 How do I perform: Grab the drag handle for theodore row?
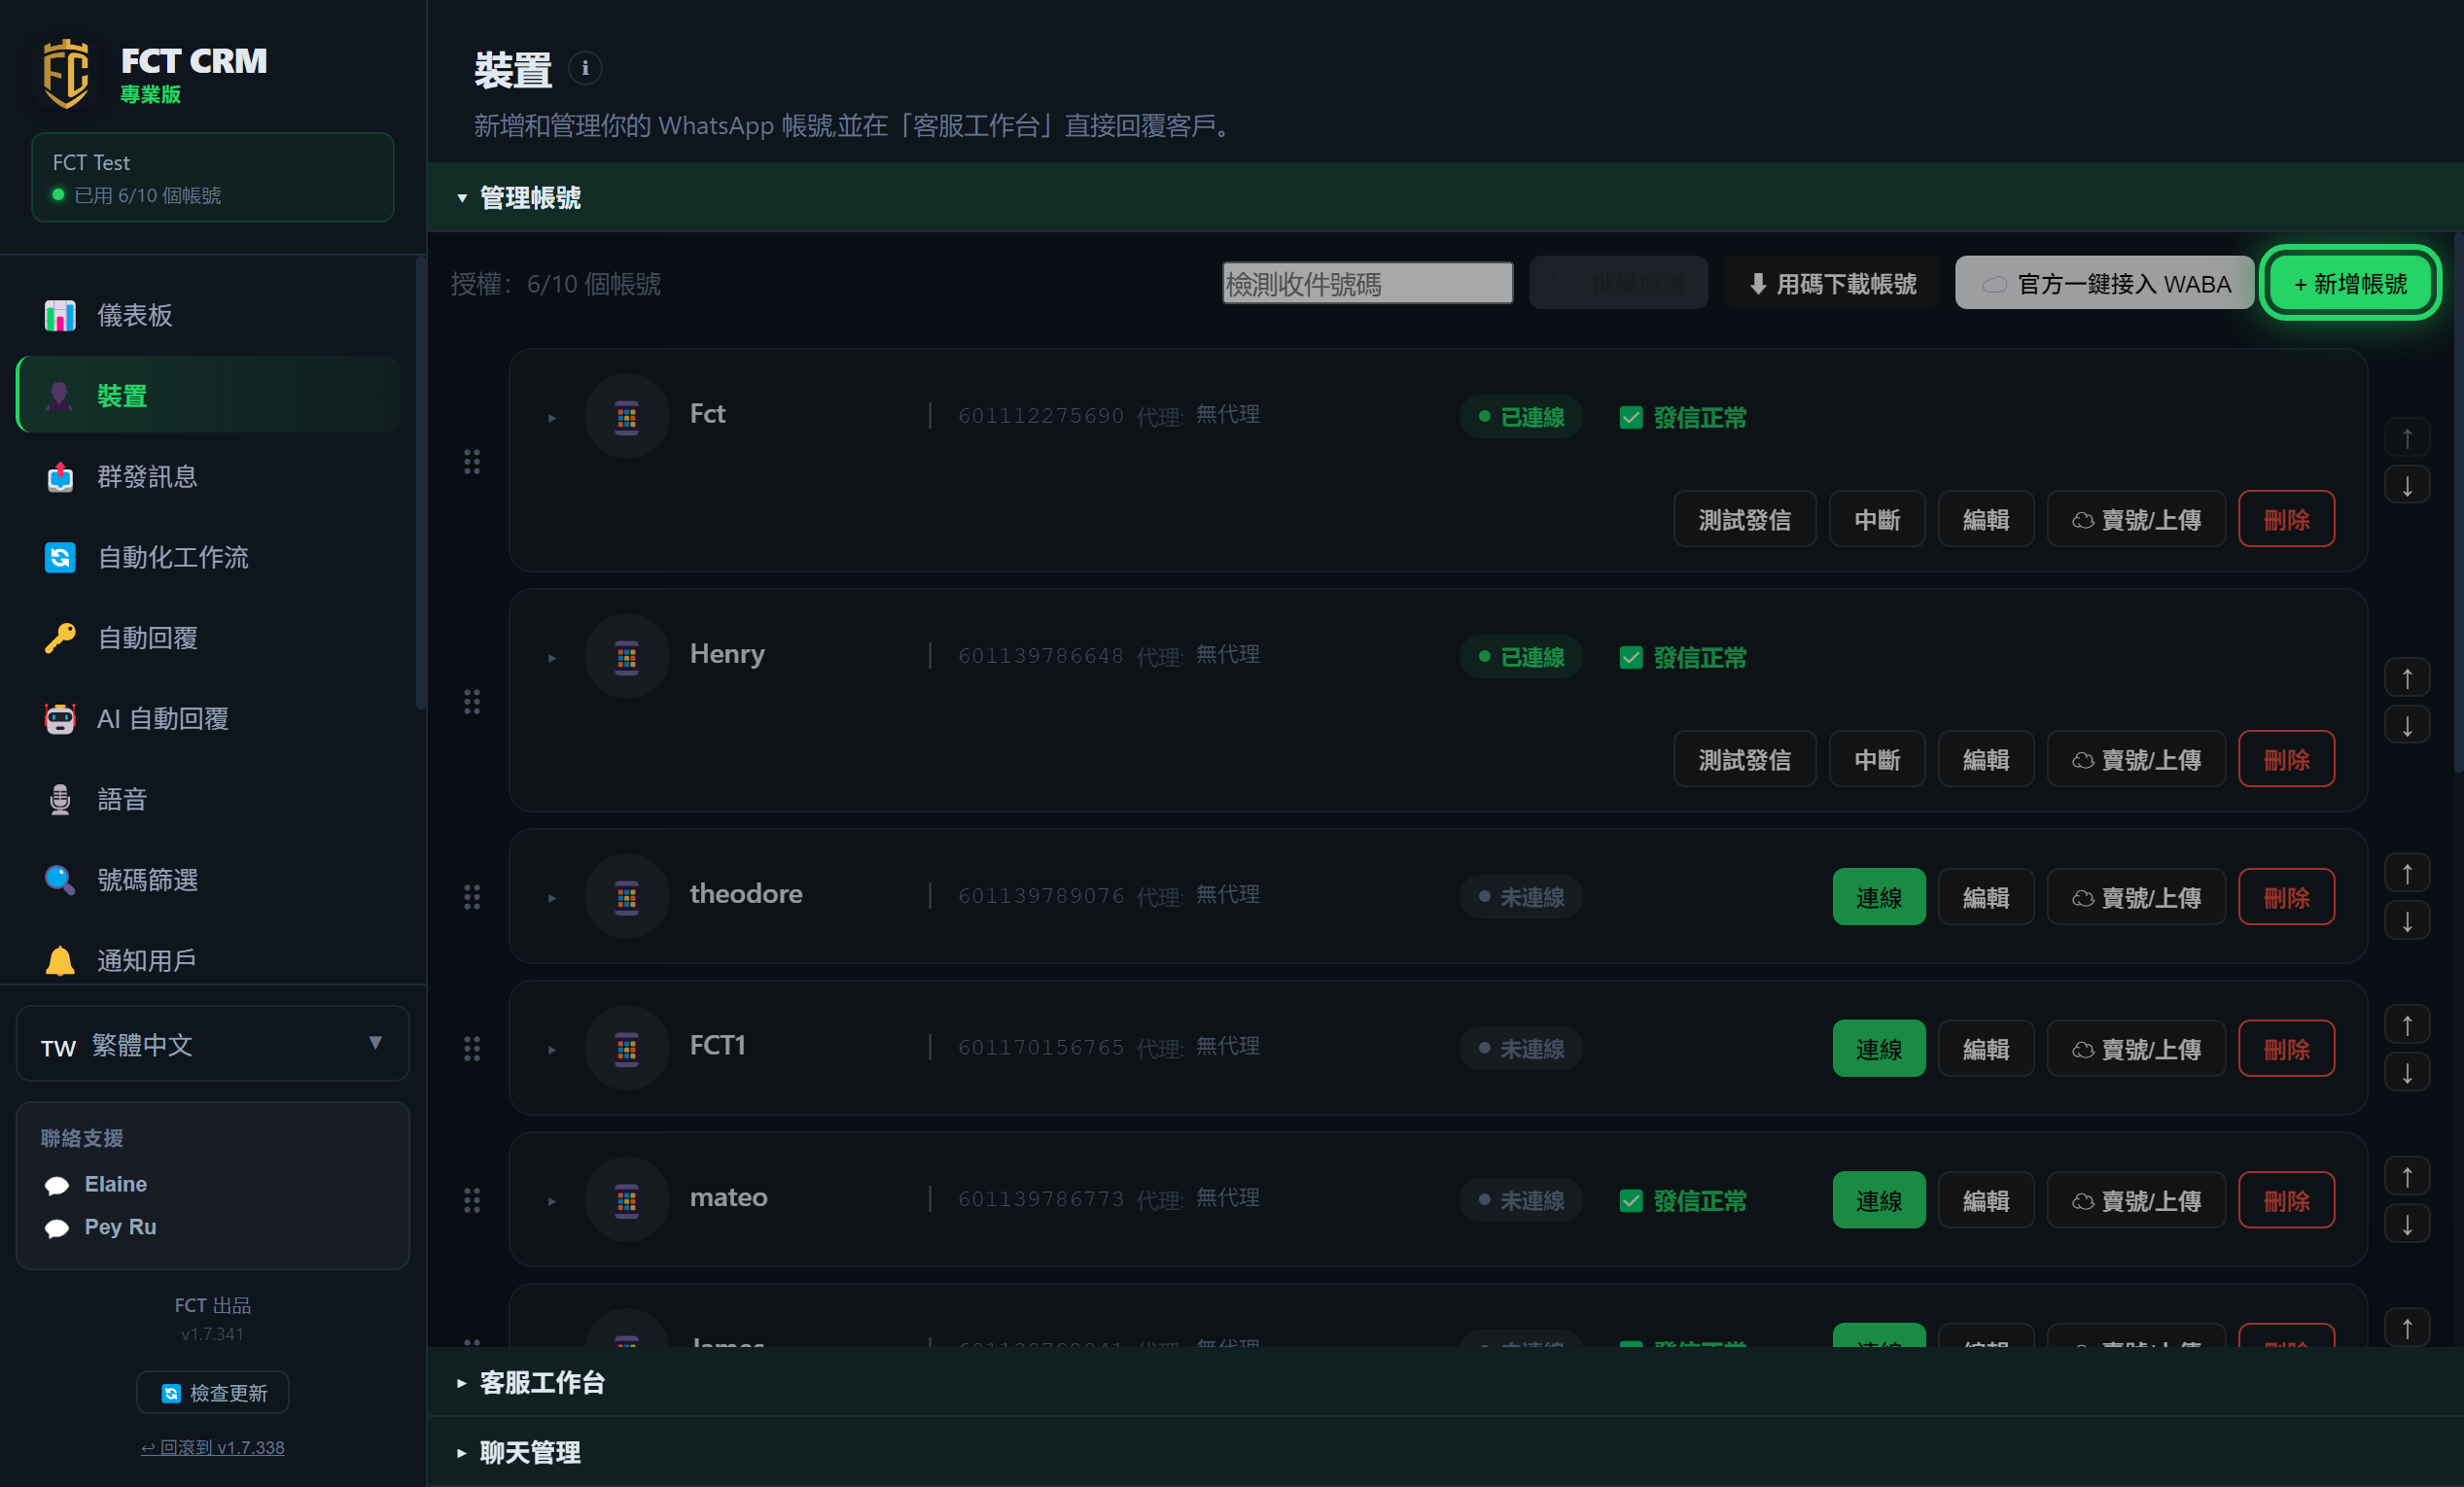tap(472, 896)
